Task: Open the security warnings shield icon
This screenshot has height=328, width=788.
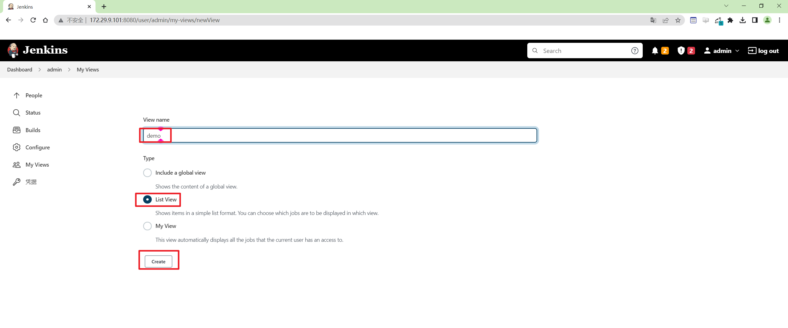Action: pyautogui.click(x=681, y=51)
